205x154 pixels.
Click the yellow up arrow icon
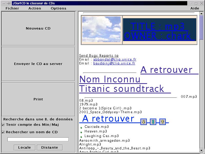(162, 122)
